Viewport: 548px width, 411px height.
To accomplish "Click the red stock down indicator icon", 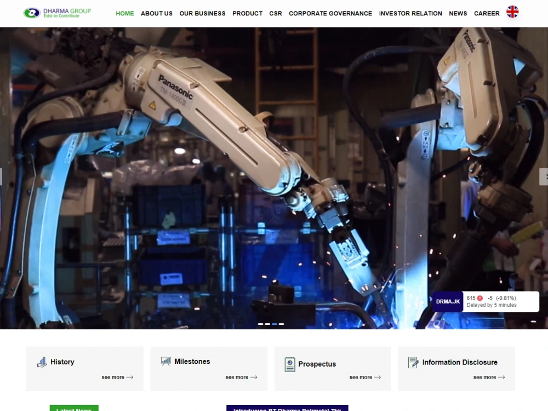I will (480, 298).
